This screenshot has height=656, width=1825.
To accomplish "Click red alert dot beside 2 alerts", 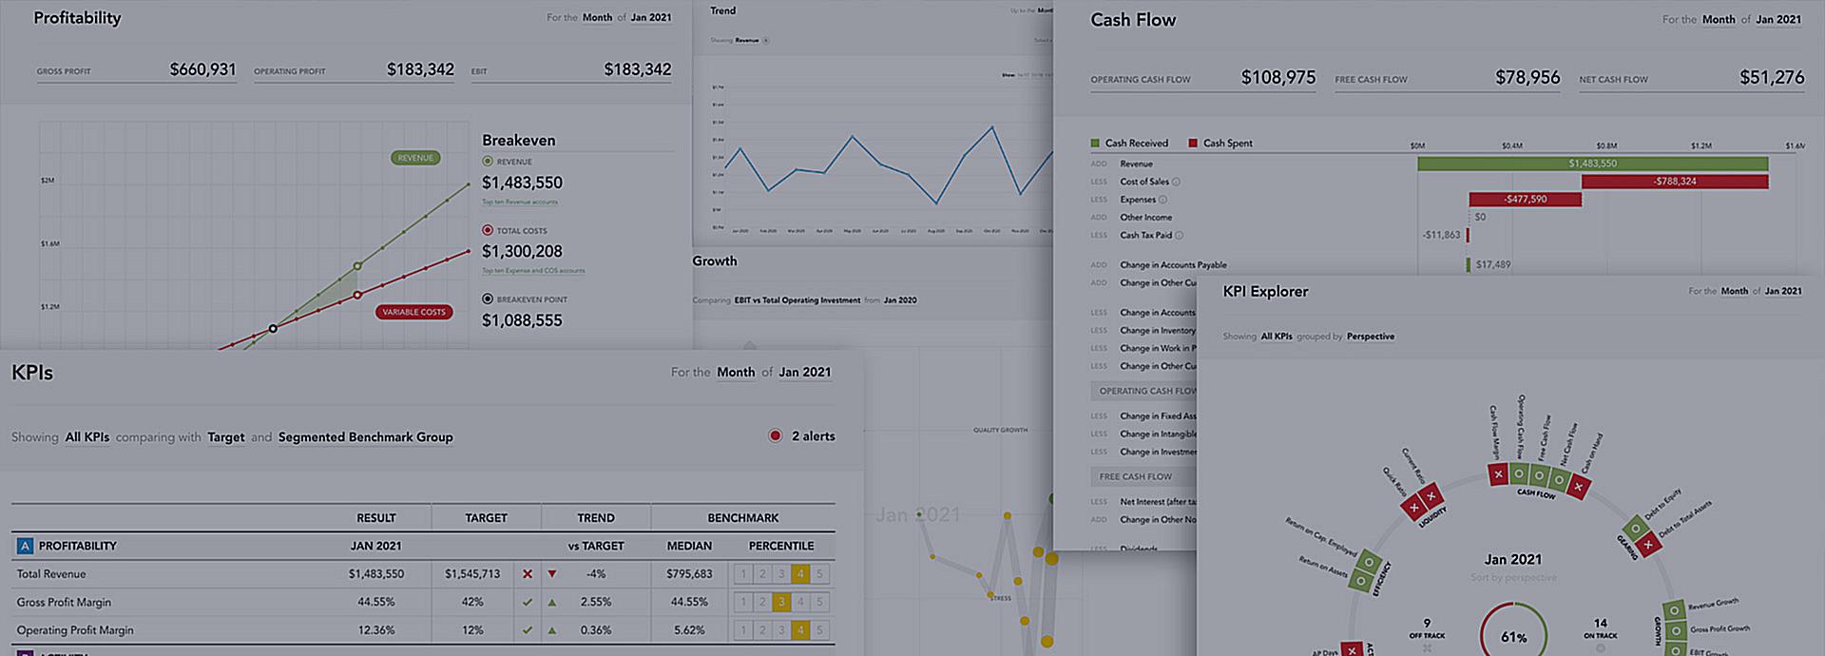I will coord(776,435).
